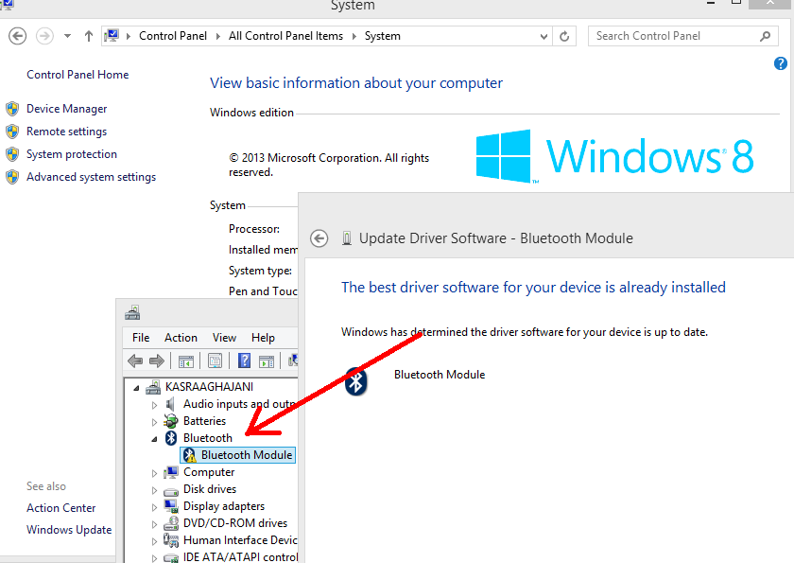Open Device Manager from the left pane

[x=67, y=109]
